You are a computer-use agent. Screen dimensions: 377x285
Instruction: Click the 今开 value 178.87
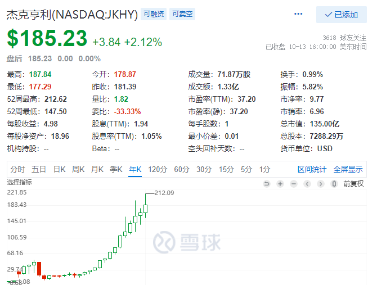[x=125, y=74]
